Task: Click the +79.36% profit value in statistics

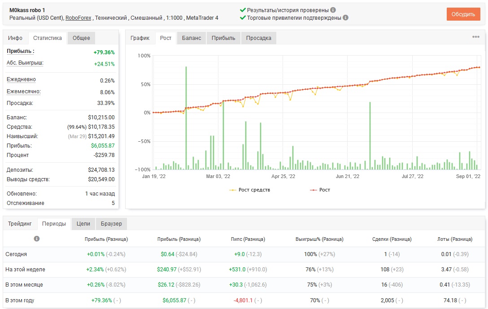Action: tap(104, 52)
